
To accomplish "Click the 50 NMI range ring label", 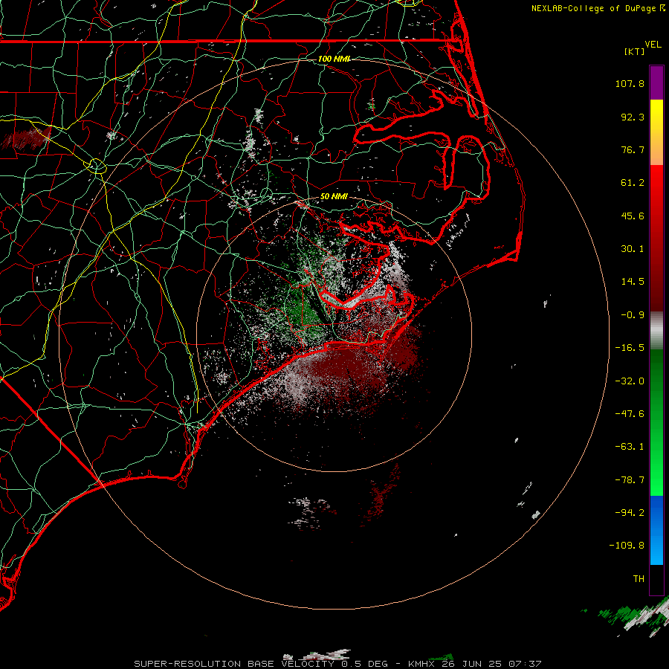I will [x=334, y=197].
